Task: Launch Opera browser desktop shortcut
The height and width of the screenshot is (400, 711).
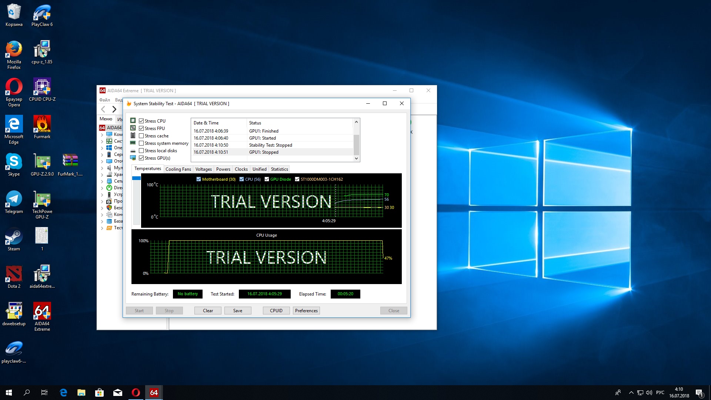Action: point(14,92)
